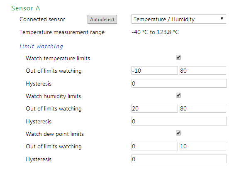This screenshot has width=234, height=172.
Task: Click the Autodetect button
Action: pos(102,19)
